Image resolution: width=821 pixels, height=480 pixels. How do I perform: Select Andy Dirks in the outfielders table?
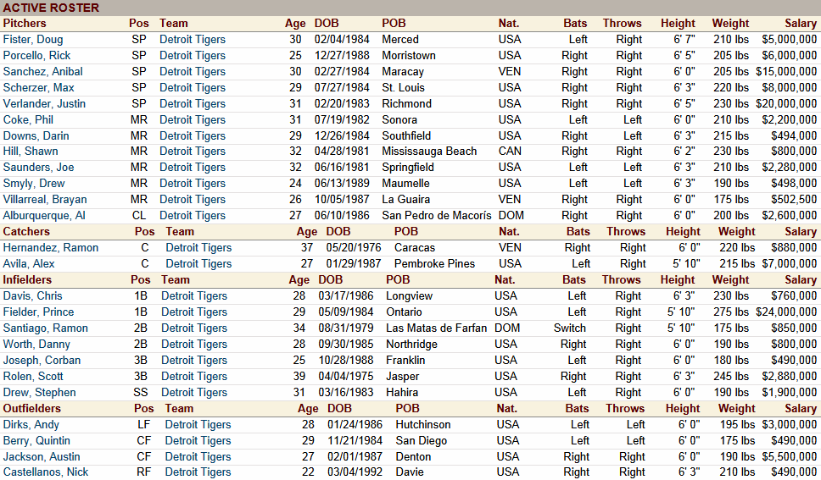[31, 424]
